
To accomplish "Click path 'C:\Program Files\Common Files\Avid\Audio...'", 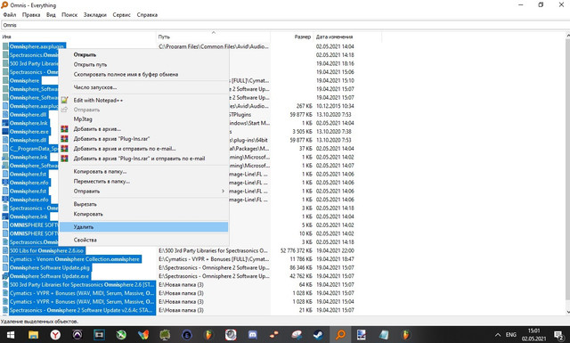I will coord(214,46).
